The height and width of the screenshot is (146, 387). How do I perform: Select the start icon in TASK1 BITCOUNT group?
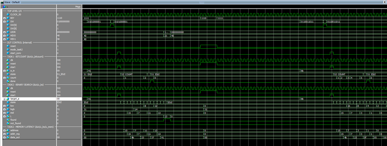(x=8, y=67)
